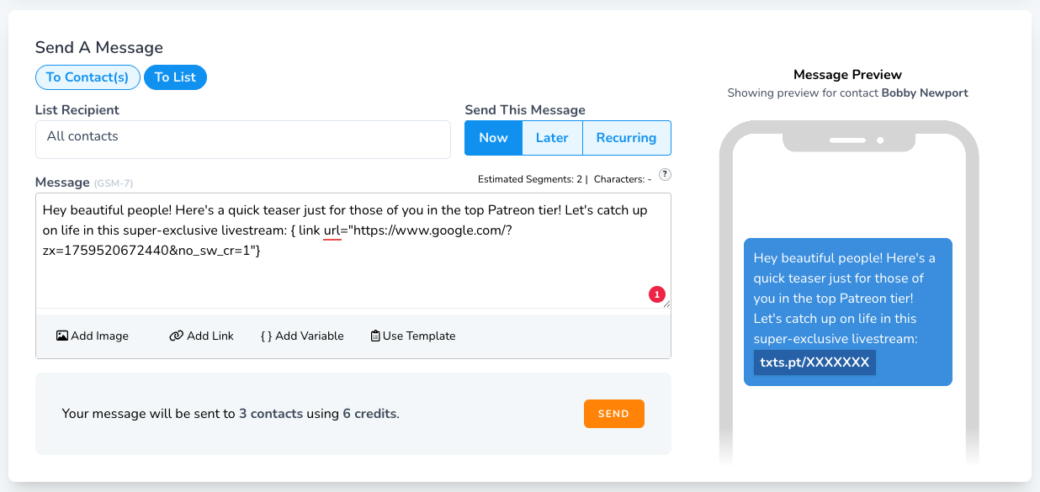Toggle to To Contact(s) mode
The width and height of the screenshot is (1040, 492).
pos(88,77)
